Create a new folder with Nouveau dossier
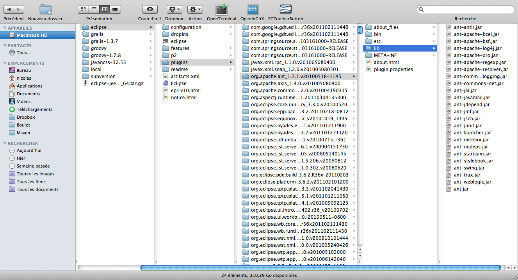The width and height of the screenshot is (518, 280). coord(45,9)
